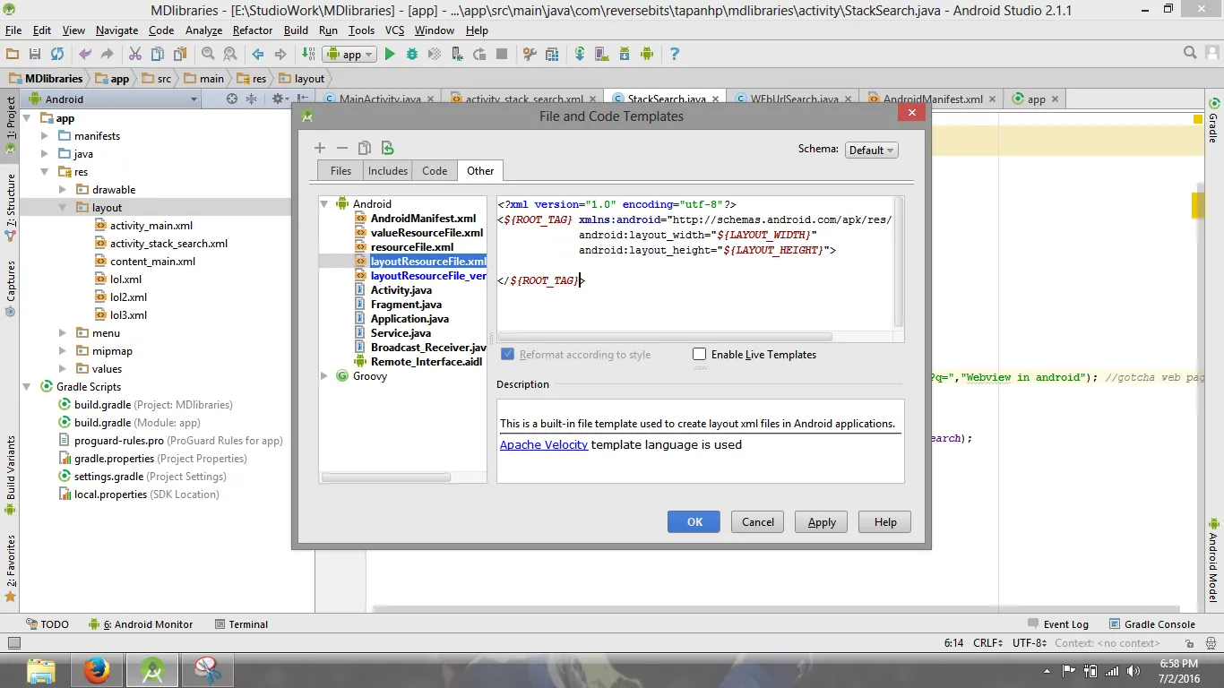Click the Help question mark icon
The image size is (1224, 688).
point(675,54)
